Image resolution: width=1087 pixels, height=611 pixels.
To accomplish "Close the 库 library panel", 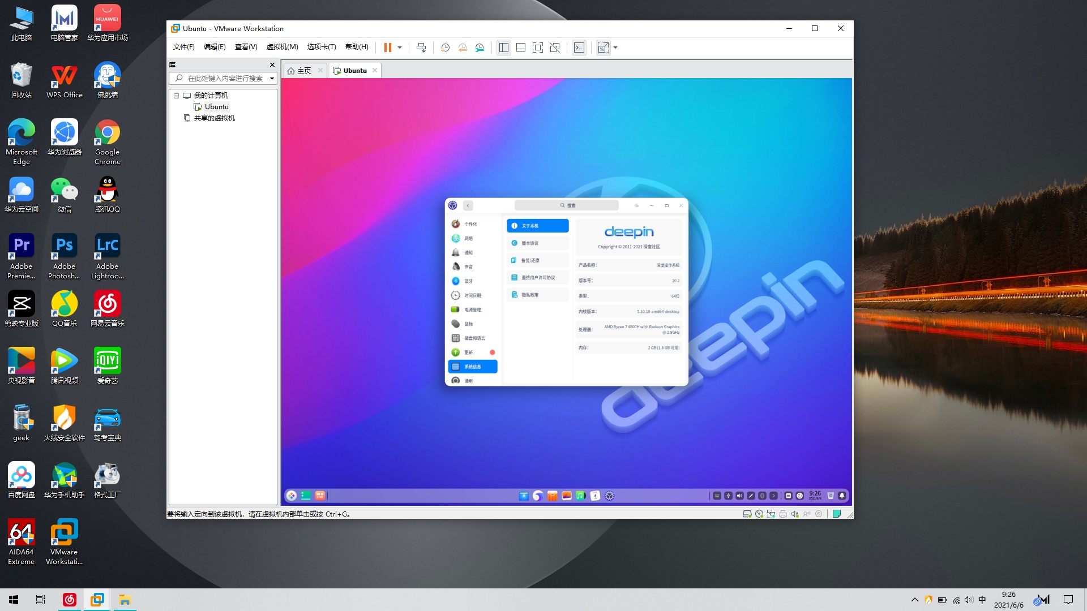I will click(272, 65).
